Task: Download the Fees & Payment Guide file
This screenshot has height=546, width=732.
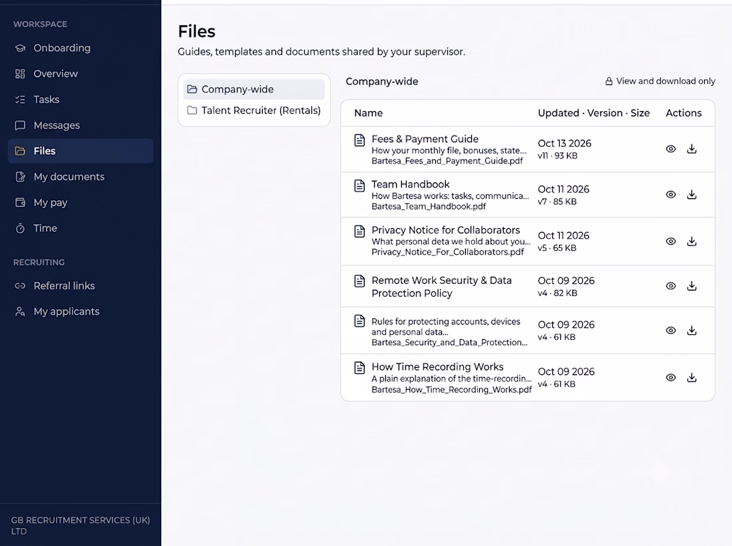Action: click(x=692, y=149)
